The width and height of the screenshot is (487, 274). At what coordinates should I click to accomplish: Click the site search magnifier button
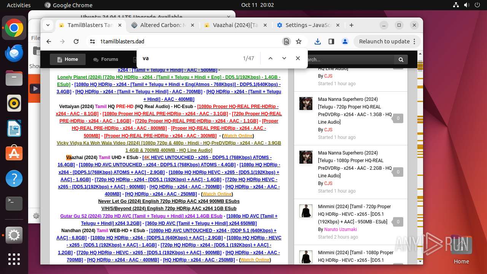[401, 59]
